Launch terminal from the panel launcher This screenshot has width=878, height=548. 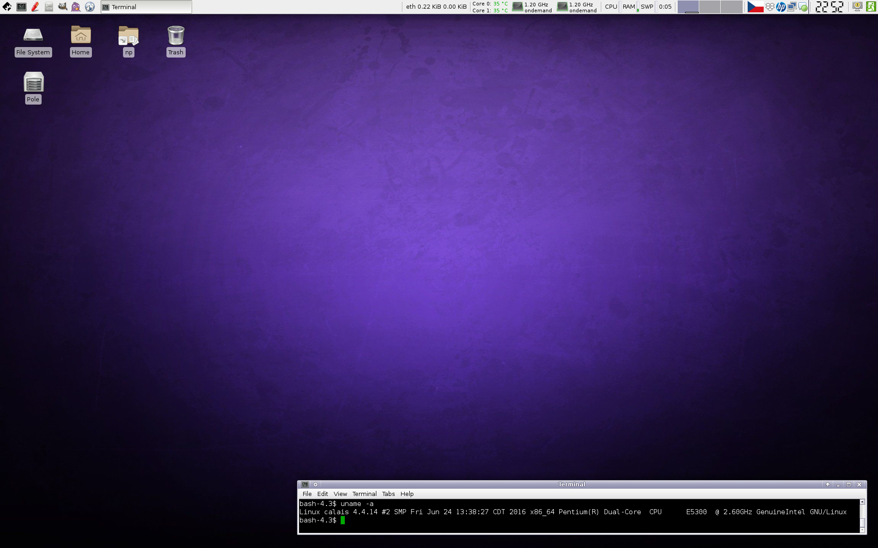(x=21, y=7)
